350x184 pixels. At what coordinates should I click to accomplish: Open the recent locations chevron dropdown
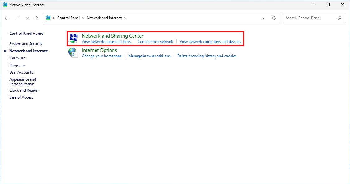click(x=27, y=18)
